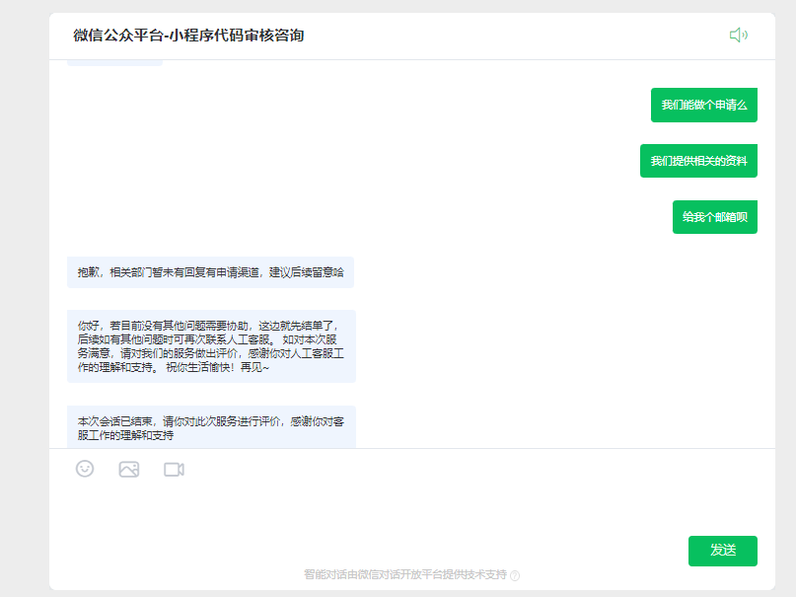This screenshot has height=597, width=796.
Task: Click the reply starting with 你好，若目前没有其他问题
Action: pyautogui.click(x=211, y=346)
